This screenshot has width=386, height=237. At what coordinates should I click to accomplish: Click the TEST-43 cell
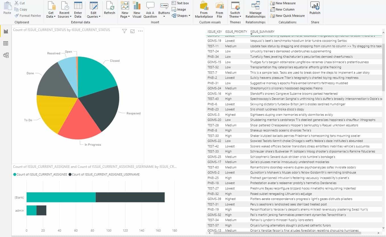(213, 99)
